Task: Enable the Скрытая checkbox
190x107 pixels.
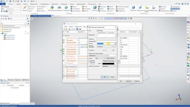Action: tap(90, 62)
